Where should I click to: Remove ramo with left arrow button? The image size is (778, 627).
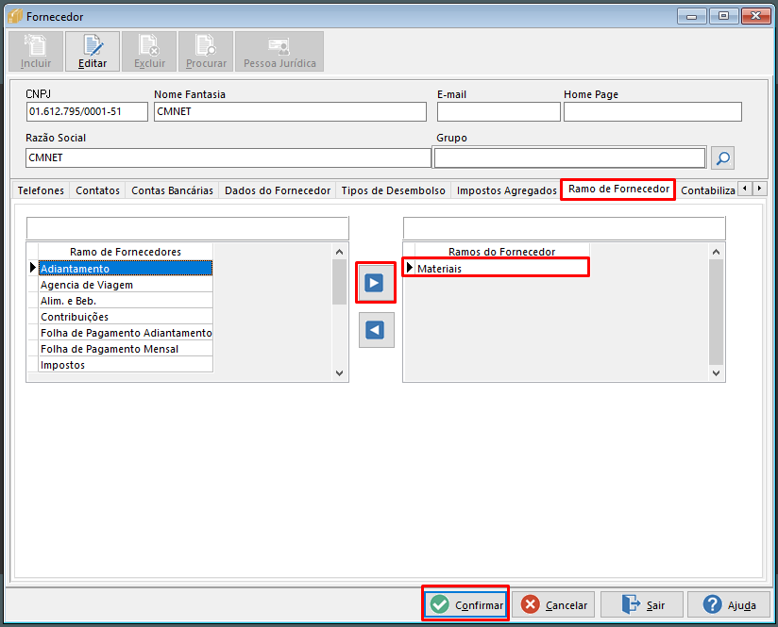point(375,330)
